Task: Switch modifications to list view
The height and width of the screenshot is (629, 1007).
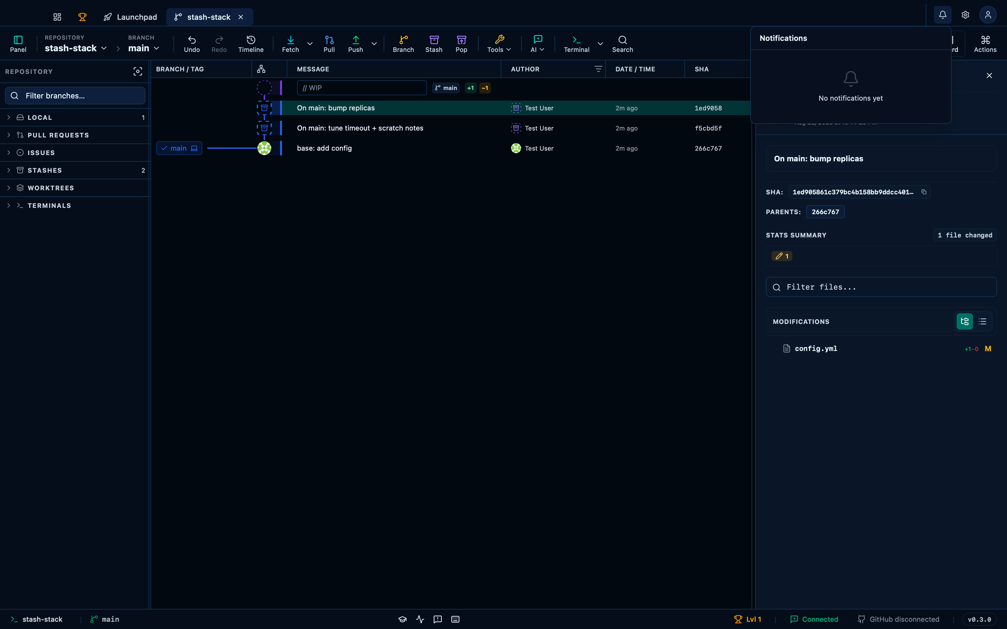Action: (982, 321)
